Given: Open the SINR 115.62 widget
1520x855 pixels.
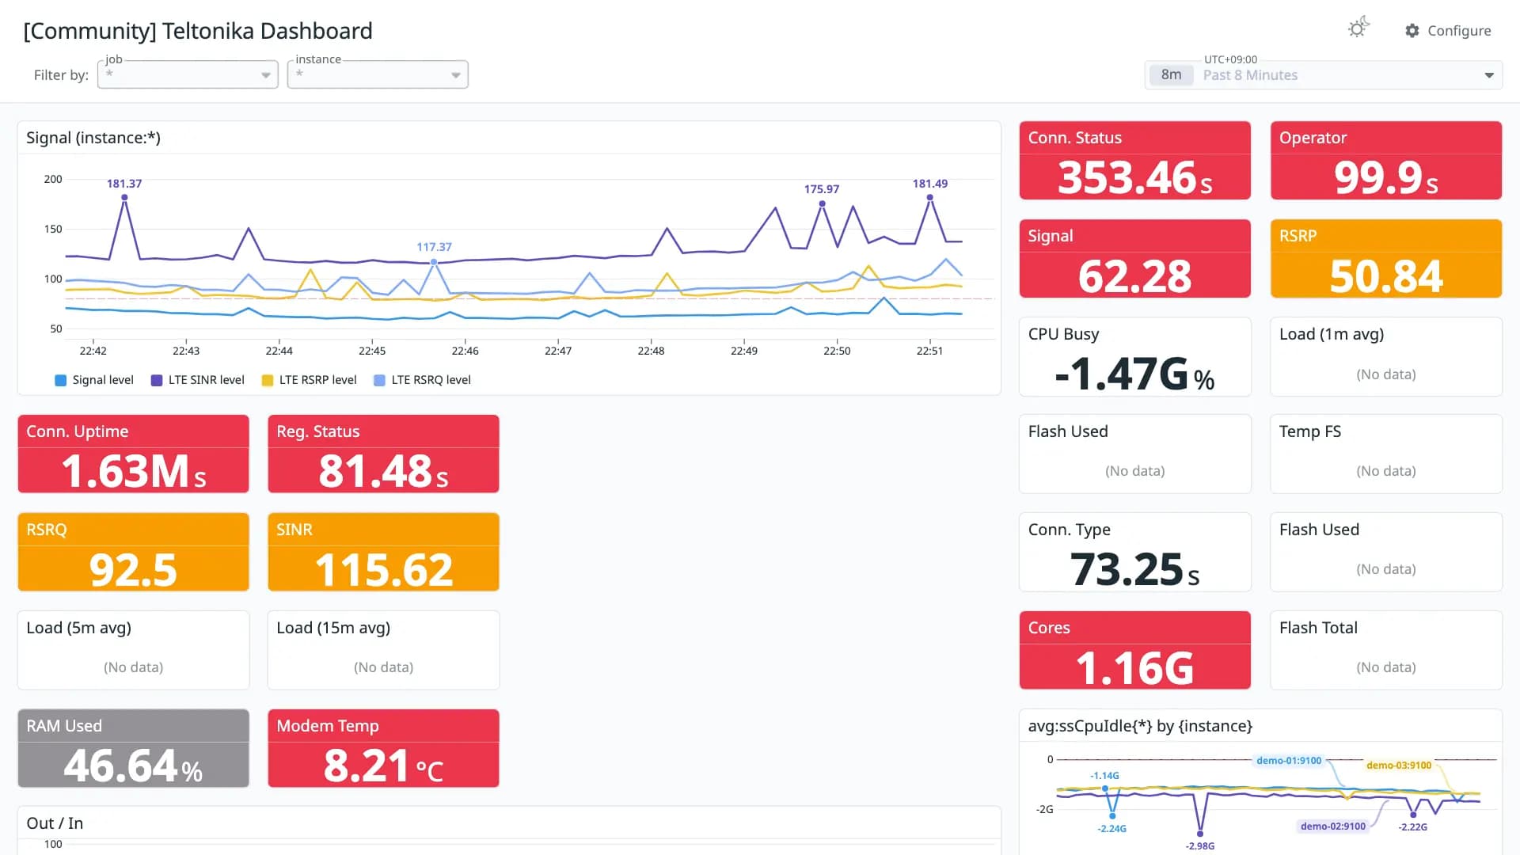Looking at the screenshot, I should pos(383,552).
